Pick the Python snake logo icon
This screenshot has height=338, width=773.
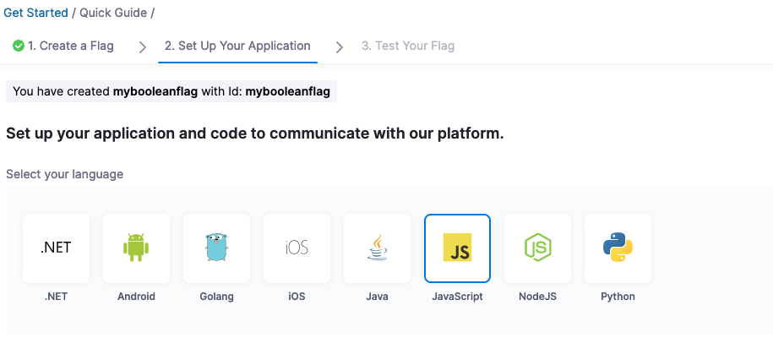[x=618, y=248]
